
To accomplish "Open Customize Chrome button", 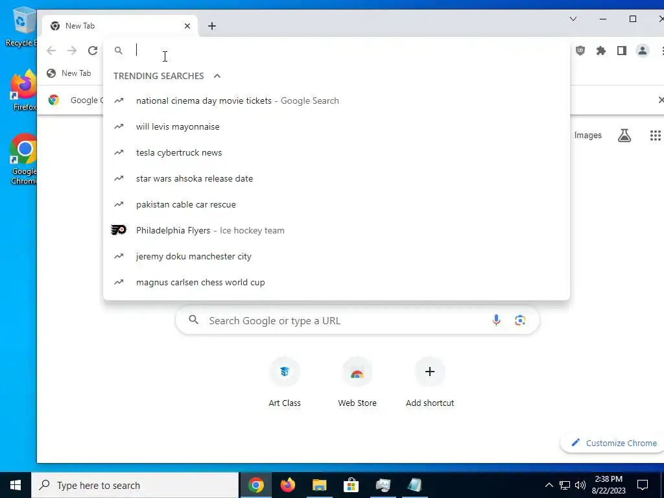I will tap(613, 443).
